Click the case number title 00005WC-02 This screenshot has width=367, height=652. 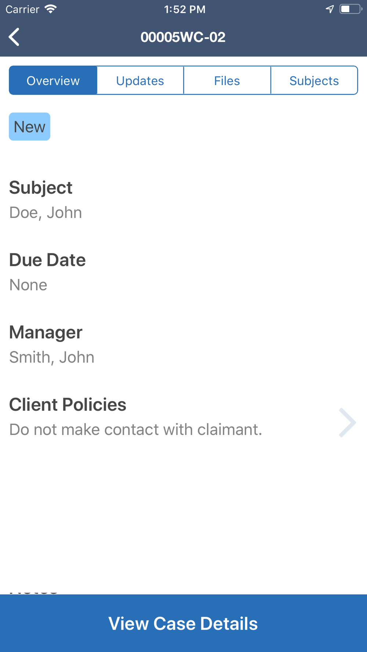coord(183,37)
